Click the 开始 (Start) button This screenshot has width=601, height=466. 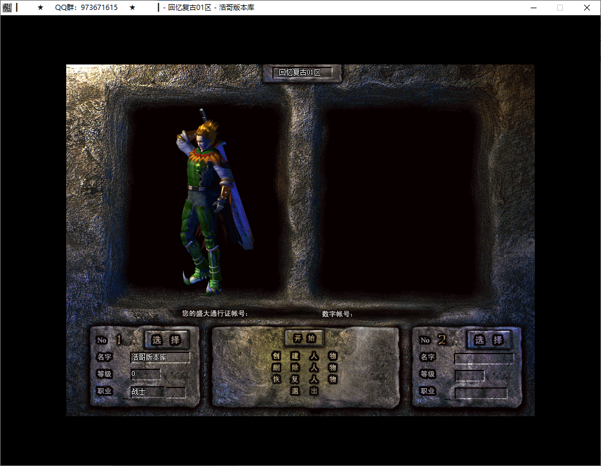[x=304, y=338]
